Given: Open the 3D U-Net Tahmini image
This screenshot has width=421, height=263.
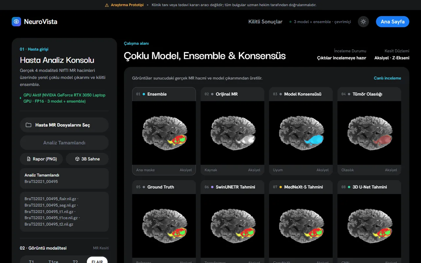Looking at the screenshot, I should [x=369, y=226].
